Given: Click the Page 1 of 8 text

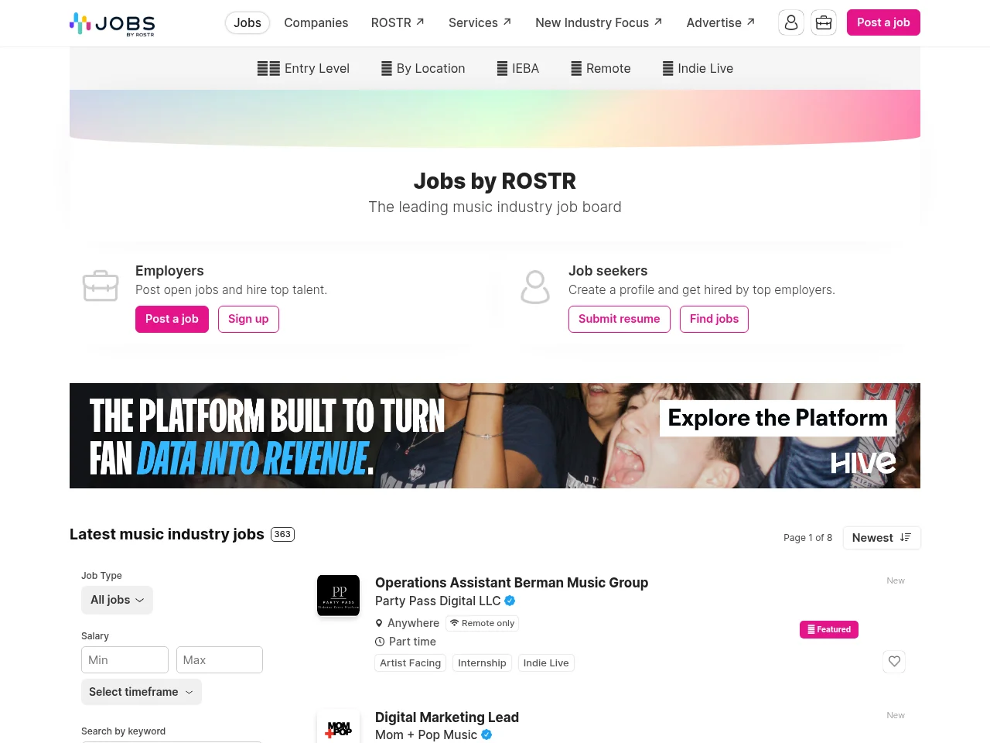Looking at the screenshot, I should pos(807,538).
